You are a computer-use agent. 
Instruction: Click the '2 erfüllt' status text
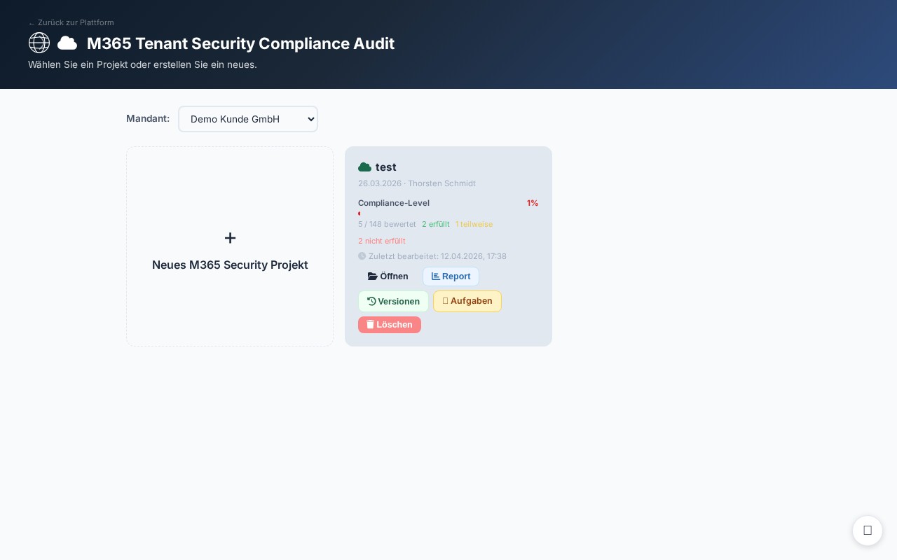click(x=436, y=224)
